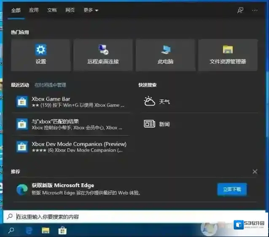Open 文件资源管理器 file explorer tile
Screen dimensions: 269x237
coord(228,55)
